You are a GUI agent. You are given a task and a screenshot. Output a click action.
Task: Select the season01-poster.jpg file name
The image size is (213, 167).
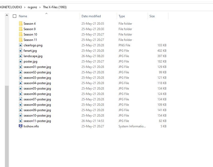pyautogui.click(x=37, y=67)
